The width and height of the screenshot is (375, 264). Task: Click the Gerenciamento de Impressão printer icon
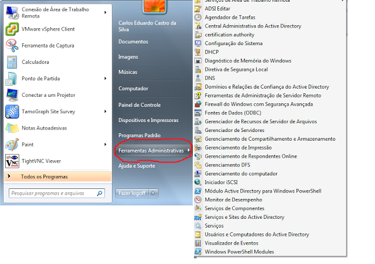(x=198, y=148)
